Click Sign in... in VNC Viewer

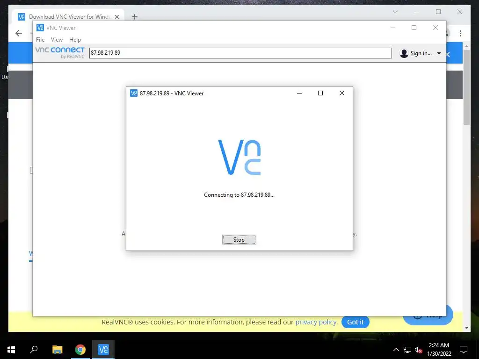point(421,53)
